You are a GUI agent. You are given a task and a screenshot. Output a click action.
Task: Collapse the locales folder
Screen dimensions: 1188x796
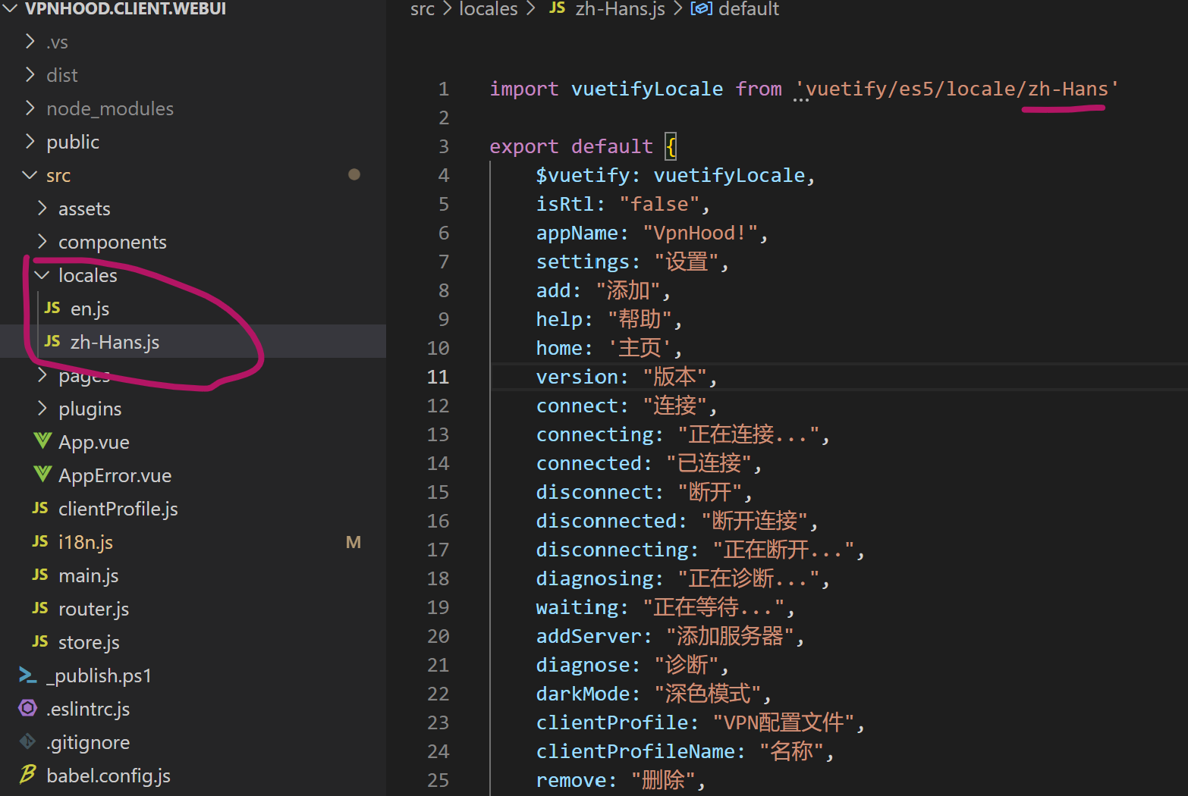point(42,274)
